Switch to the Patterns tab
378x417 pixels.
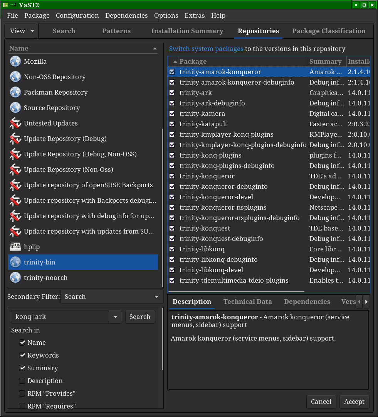(x=116, y=31)
